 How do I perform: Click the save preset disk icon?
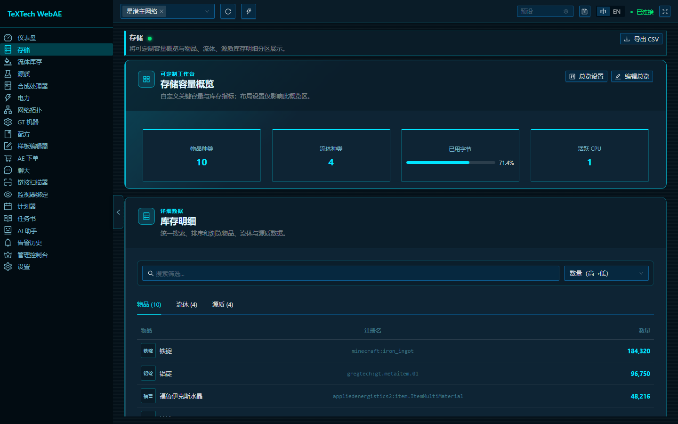click(584, 11)
